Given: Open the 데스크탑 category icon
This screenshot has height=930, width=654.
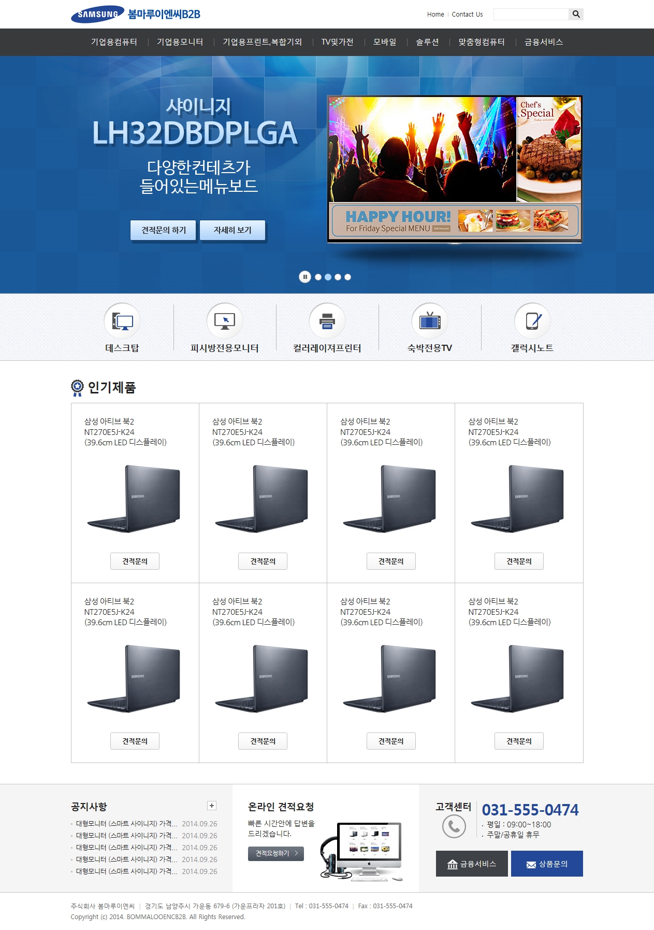Looking at the screenshot, I should click(122, 321).
